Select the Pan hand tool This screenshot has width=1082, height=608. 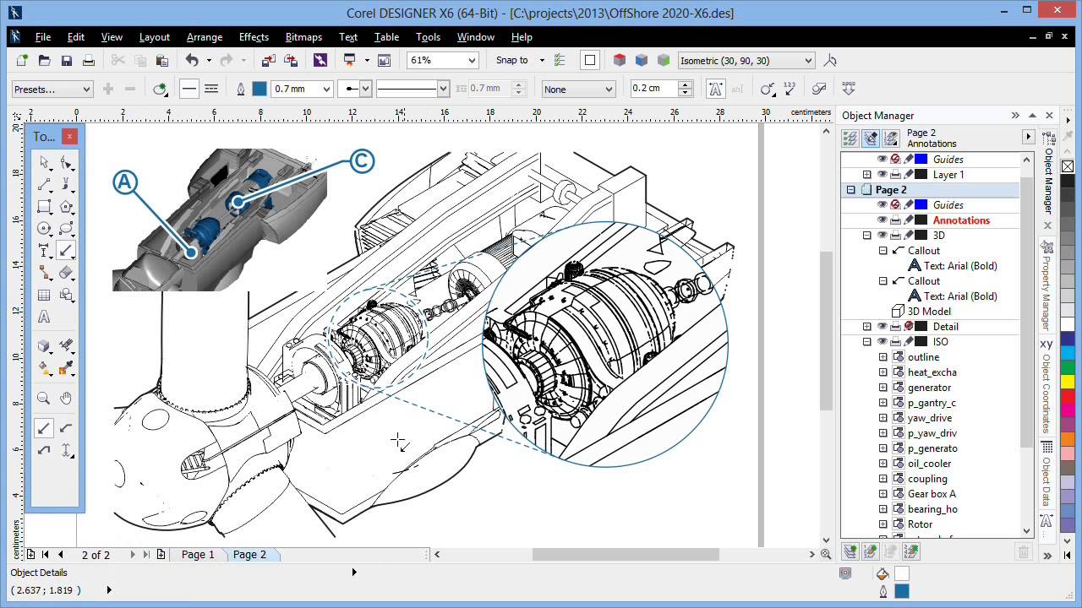[66, 399]
